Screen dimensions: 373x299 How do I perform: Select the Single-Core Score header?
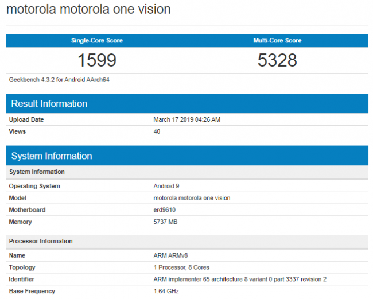pyautogui.click(x=96, y=41)
